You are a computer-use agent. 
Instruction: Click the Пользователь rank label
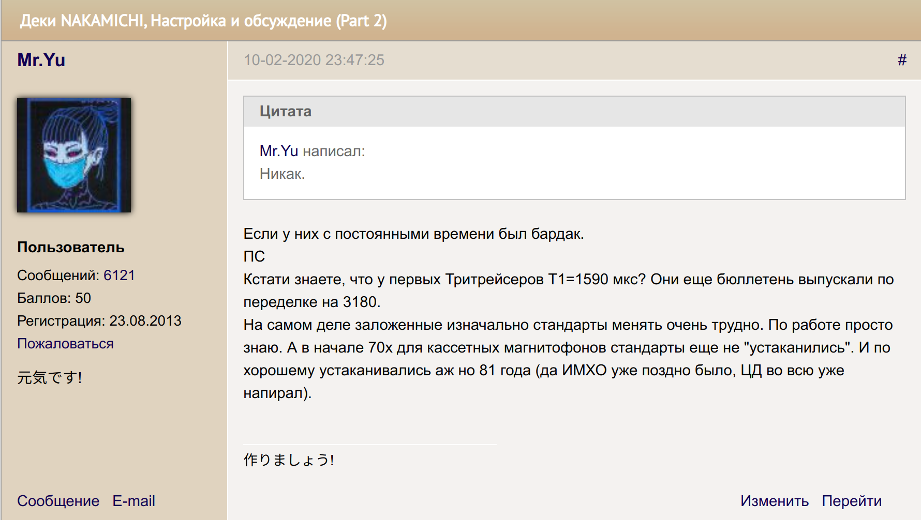[71, 247]
